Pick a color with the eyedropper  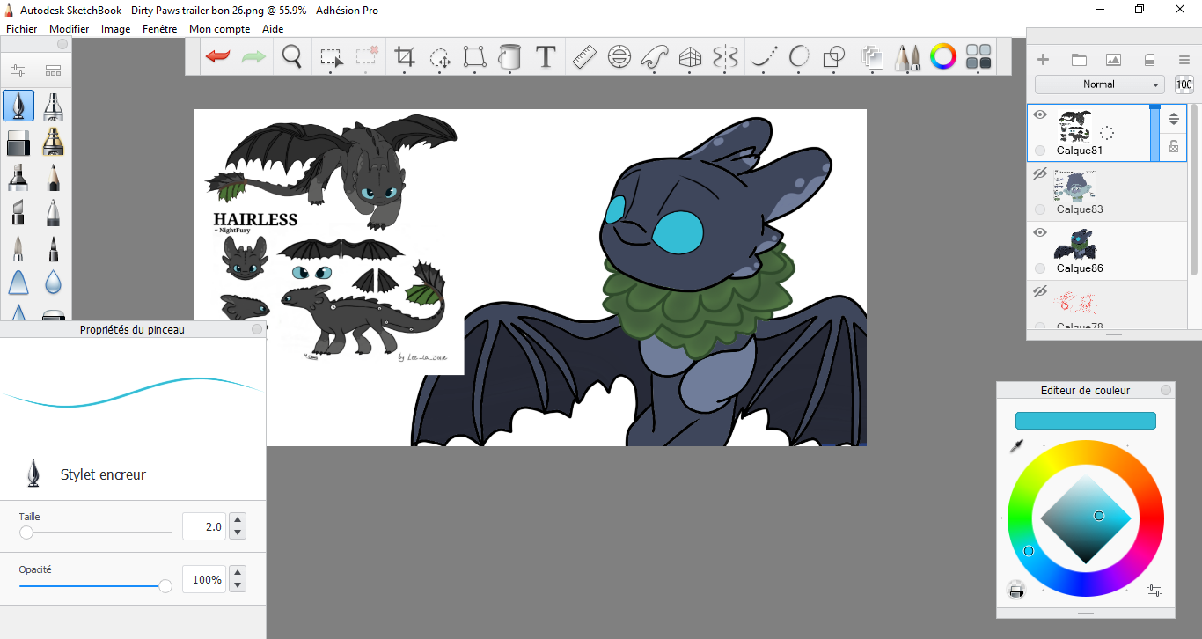pos(1016,446)
